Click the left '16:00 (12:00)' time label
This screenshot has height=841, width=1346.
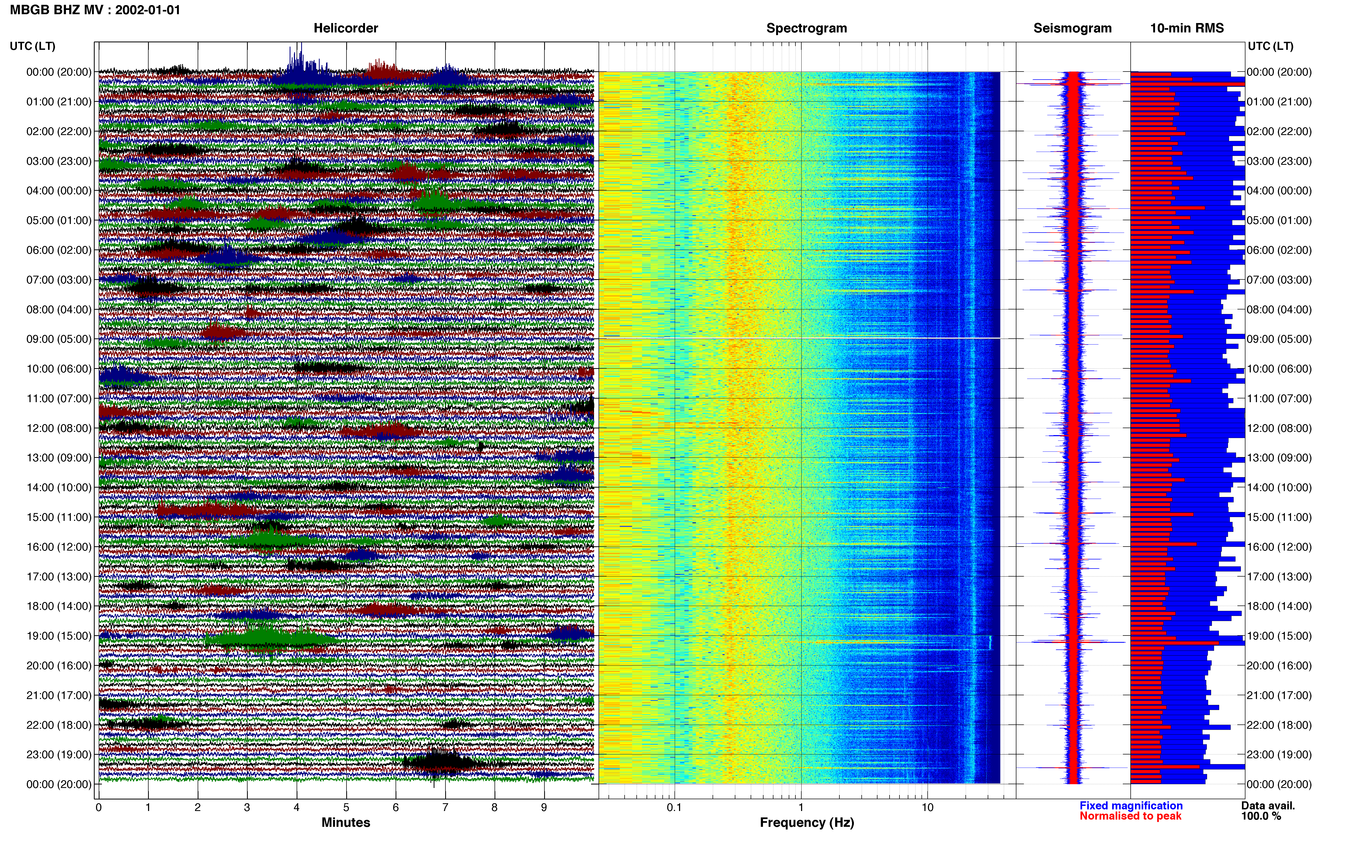point(58,547)
